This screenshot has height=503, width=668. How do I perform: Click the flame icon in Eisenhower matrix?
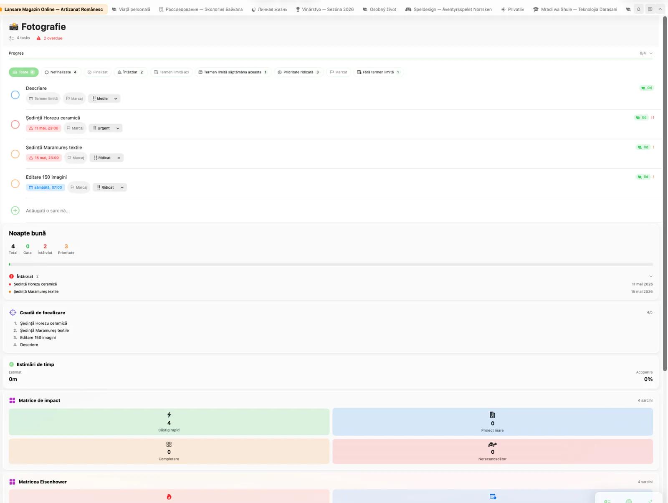(169, 497)
